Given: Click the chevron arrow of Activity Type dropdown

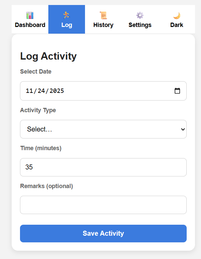Looking at the screenshot, I should [x=183, y=129].
